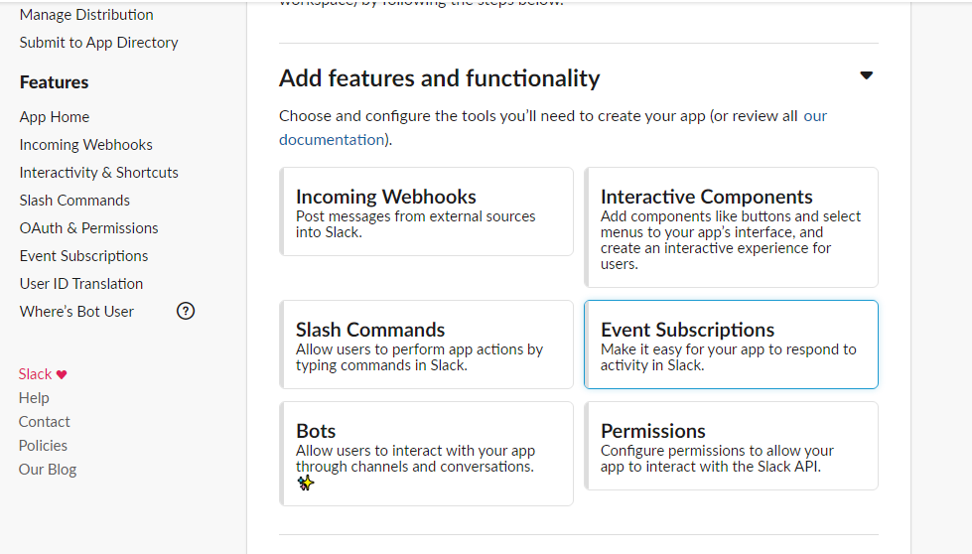The image size is (972, 554).
Task: Collapse the Add features and functionality section
Action: click(x=866, y=75)
